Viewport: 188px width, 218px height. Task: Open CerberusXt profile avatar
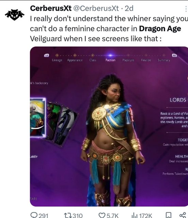(x=15, y=15)
